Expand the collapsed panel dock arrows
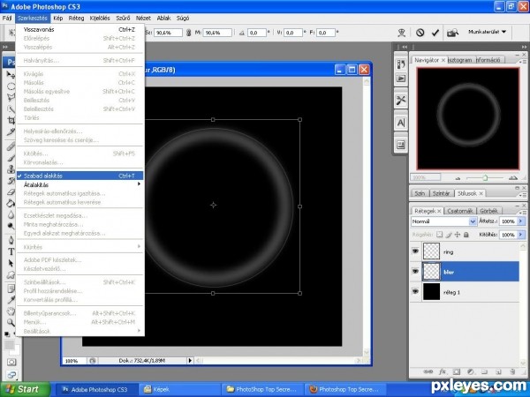The width and height of the screenshot is (530, 397). [405, 47]
